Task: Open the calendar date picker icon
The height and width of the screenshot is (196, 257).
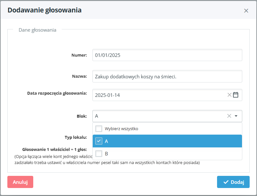Action: click(x=236, y=95)
